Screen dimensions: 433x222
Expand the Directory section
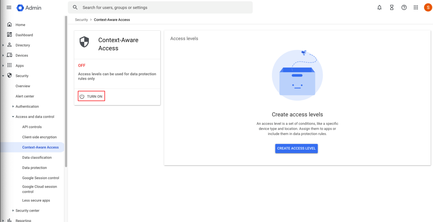pos(23,45)
